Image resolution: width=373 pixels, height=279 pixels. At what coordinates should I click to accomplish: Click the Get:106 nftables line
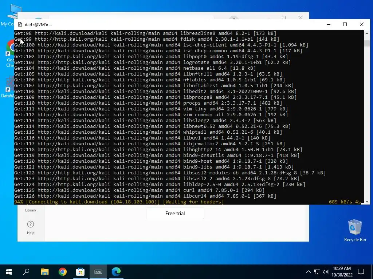point(149,80)
